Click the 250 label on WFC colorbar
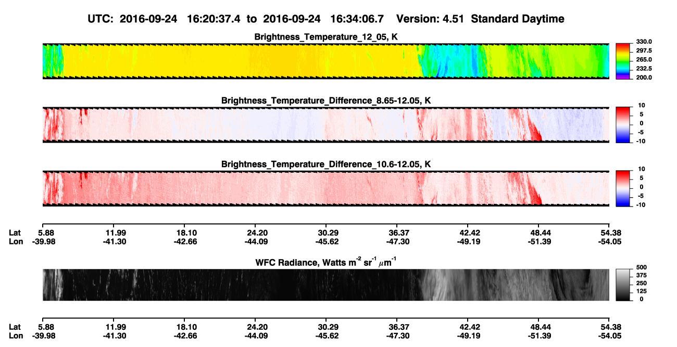The image size is (677, 347). pos(641,284)
